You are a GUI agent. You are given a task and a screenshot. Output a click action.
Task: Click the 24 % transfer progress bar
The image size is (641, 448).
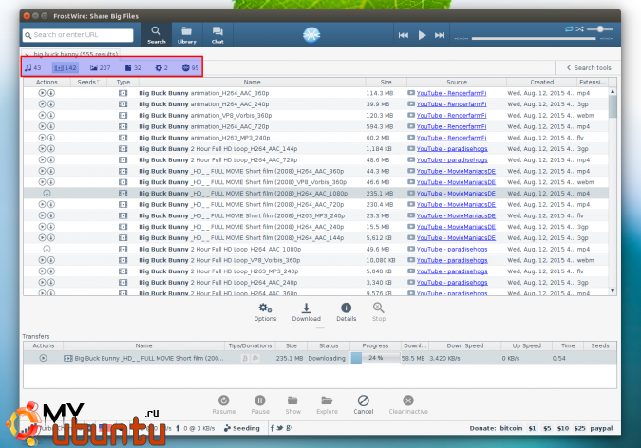pyautogui.click(x=375, y=358)
